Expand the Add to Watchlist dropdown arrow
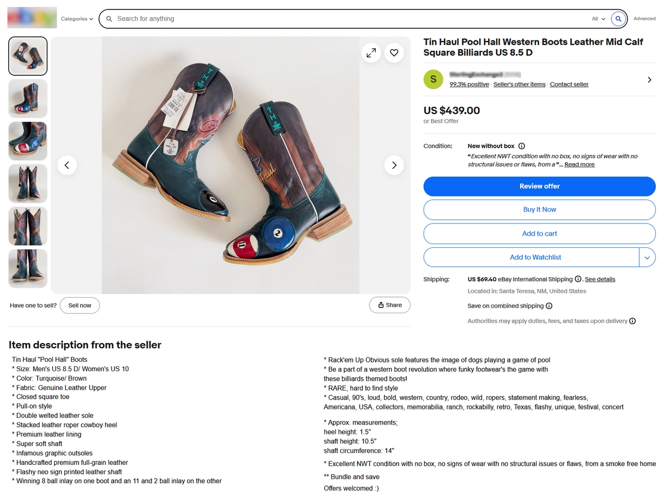The image size is (664, 498). click(647, 257)
